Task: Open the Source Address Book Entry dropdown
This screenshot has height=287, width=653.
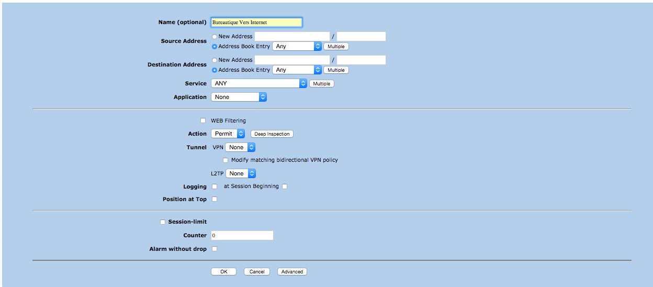Action: [x=297, y=46]
